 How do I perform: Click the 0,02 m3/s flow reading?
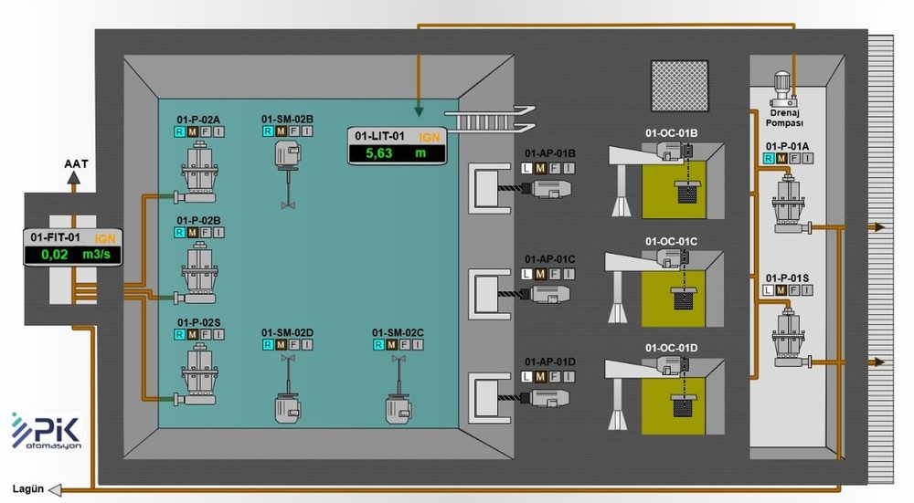click(73, 255)
